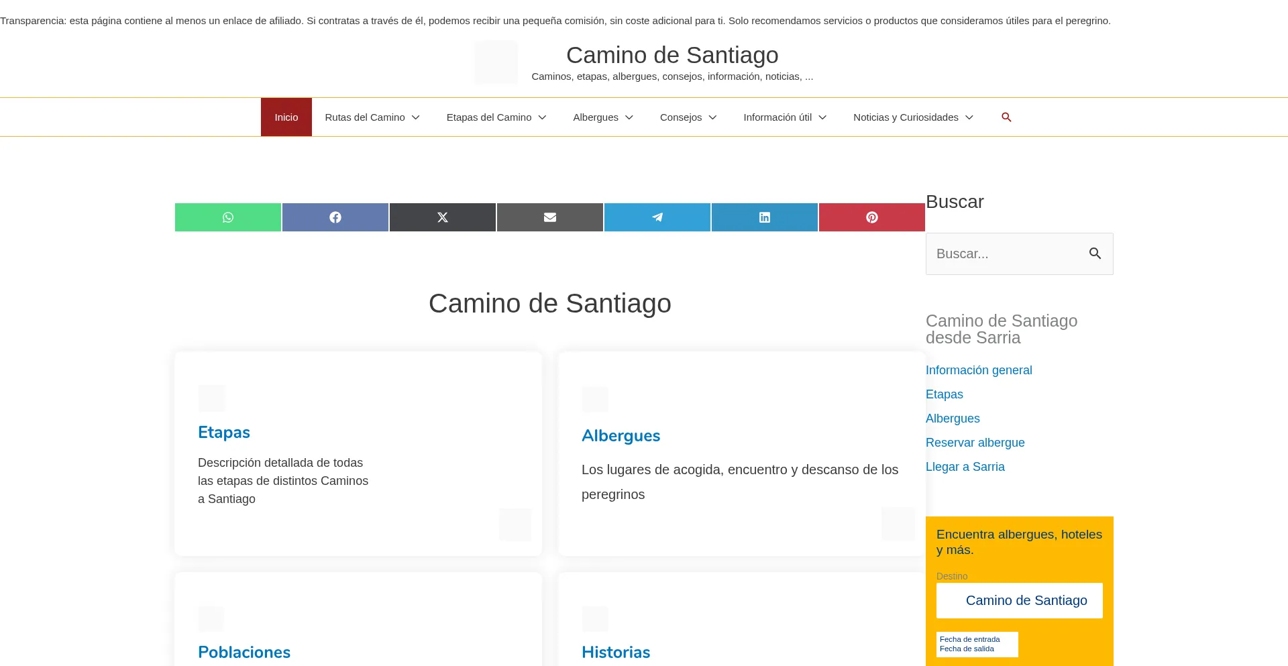Click the Camino de Santiago site title

click(x=672, y=55)
